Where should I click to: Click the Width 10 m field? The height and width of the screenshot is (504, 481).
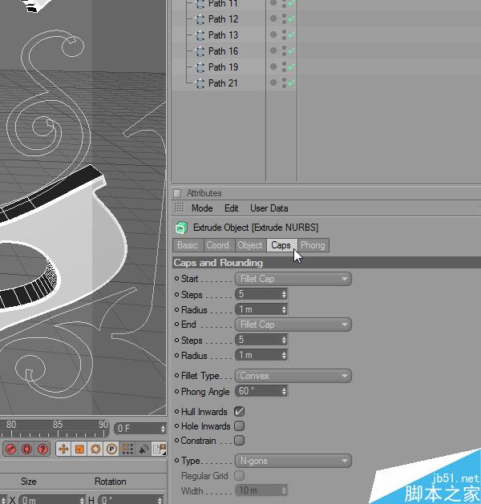tap(261, 490)
